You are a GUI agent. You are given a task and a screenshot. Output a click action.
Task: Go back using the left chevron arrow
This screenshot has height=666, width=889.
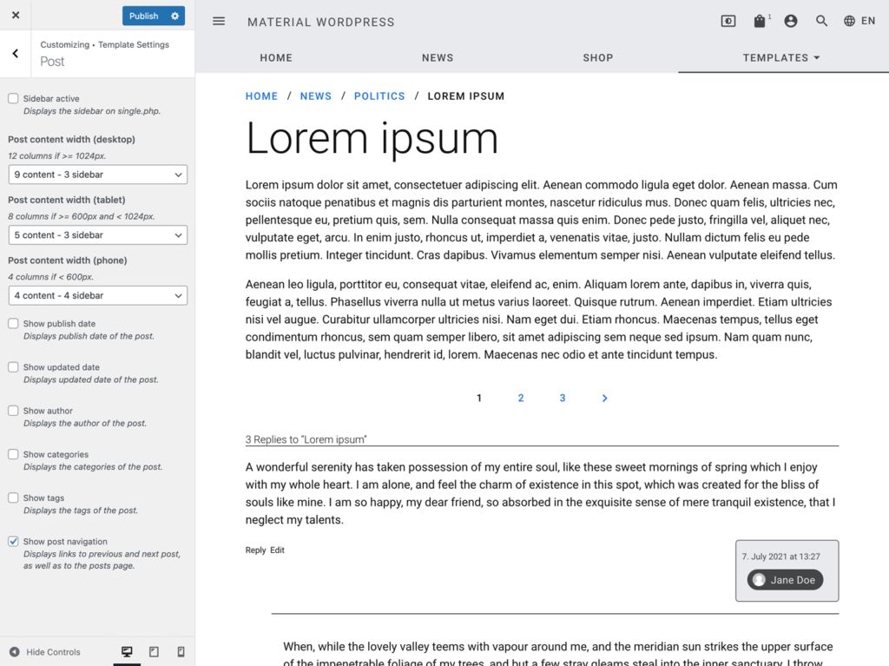(x=16, y=53)
